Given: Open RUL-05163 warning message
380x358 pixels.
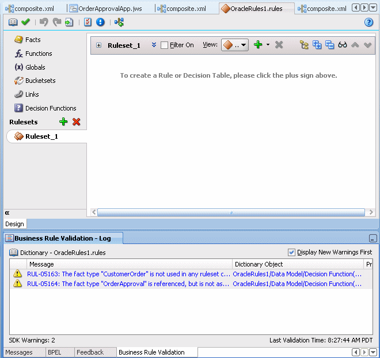Looking at the screenshot, I should pos(128,274).
